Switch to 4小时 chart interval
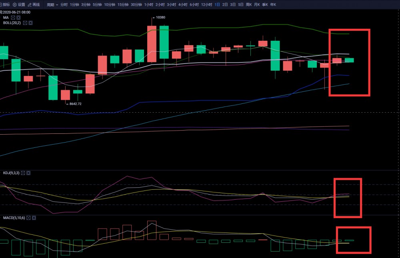The width and height of the screenshot is (400, 258). [183, 5]
